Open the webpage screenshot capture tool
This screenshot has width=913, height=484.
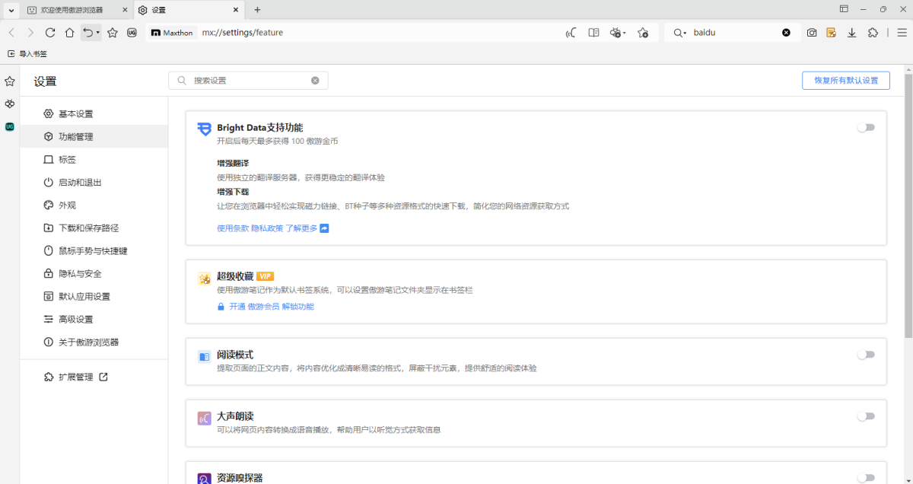[x=811, y=32]
